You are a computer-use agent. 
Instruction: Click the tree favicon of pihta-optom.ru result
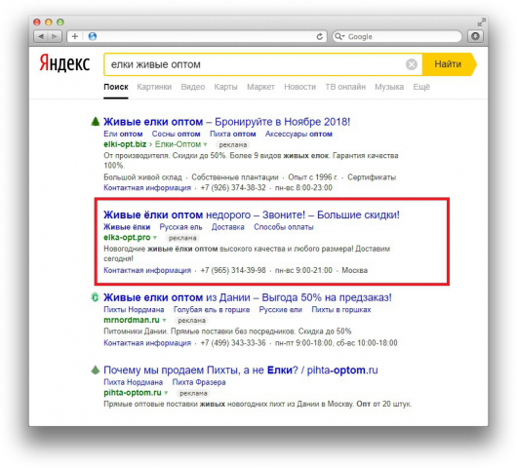(96, 370)
